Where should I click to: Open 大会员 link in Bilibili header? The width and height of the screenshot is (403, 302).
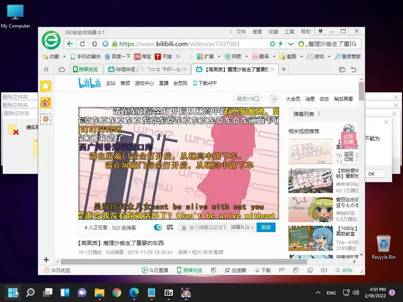pyautogui.click(x=293, y=99)
